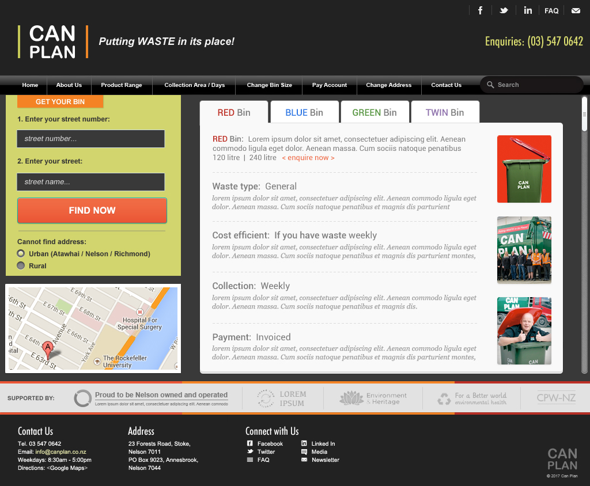
Task: Click the Lorem Ipsum sponsor logo
Action: click(x=282, y=398)
